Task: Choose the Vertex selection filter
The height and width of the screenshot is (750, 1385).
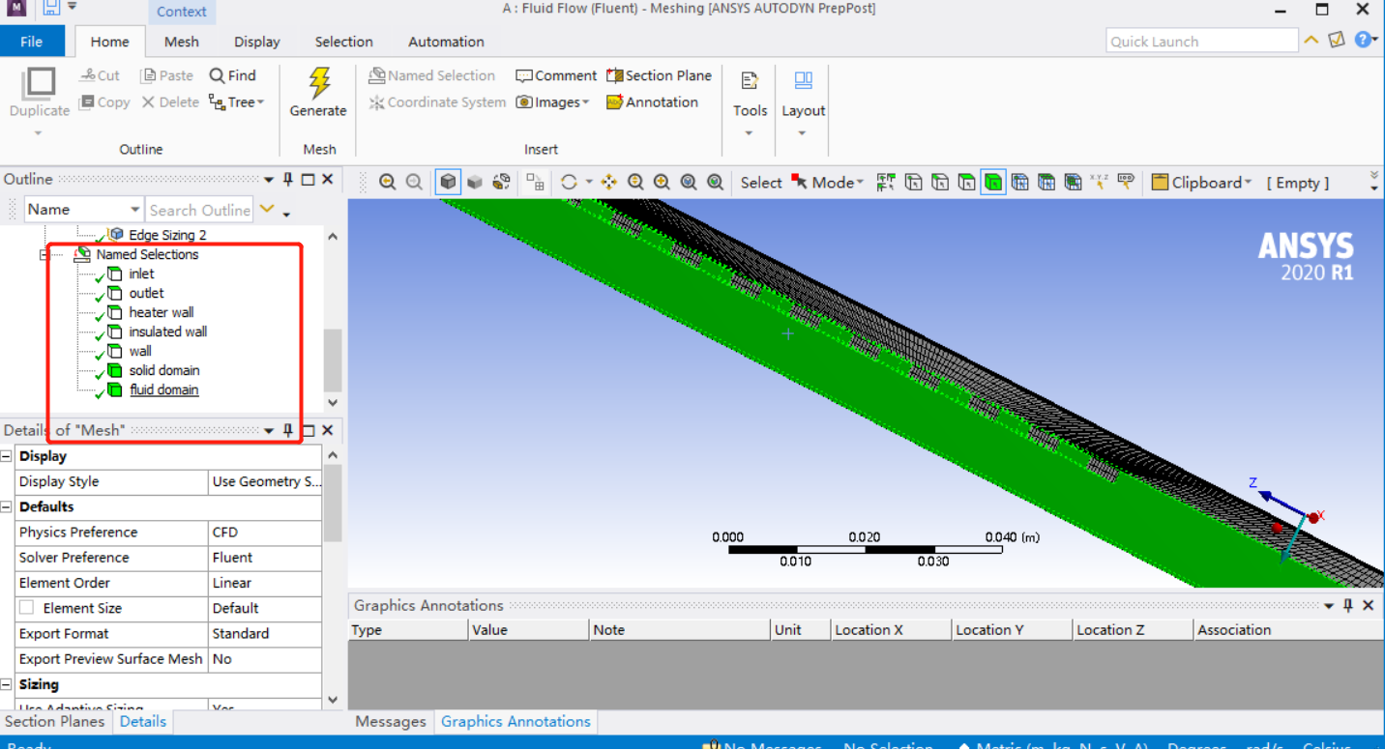Action: click(x=913, y=182)
